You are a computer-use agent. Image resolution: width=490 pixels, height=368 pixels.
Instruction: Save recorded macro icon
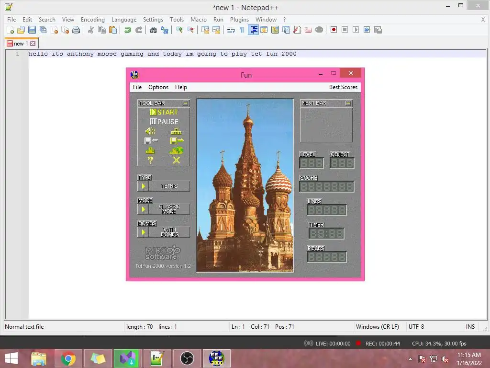pyautogui.click(x=378, y=30)
